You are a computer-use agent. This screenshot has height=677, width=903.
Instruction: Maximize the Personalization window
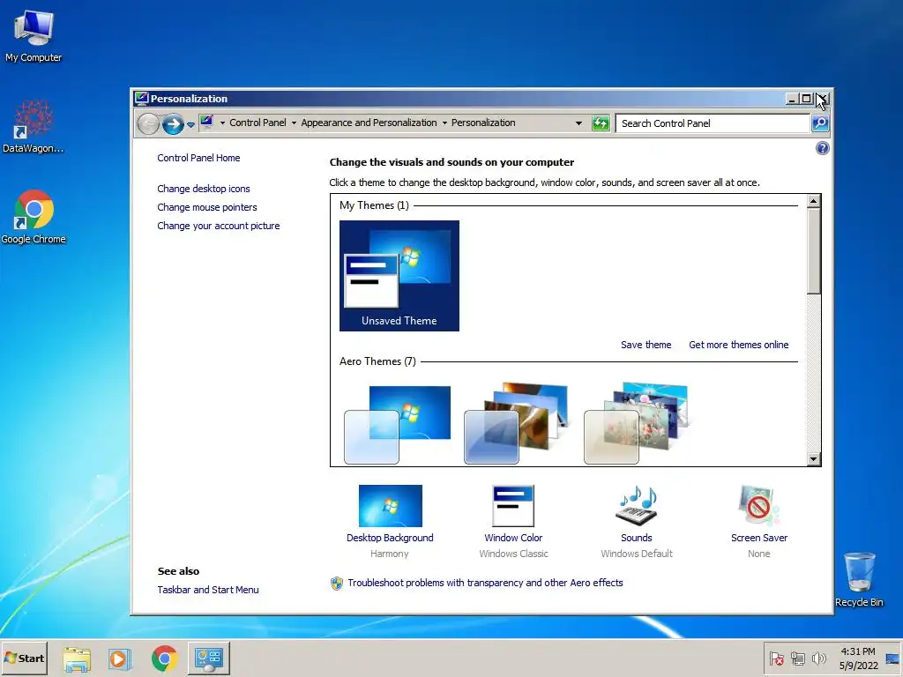click(806, 99)
